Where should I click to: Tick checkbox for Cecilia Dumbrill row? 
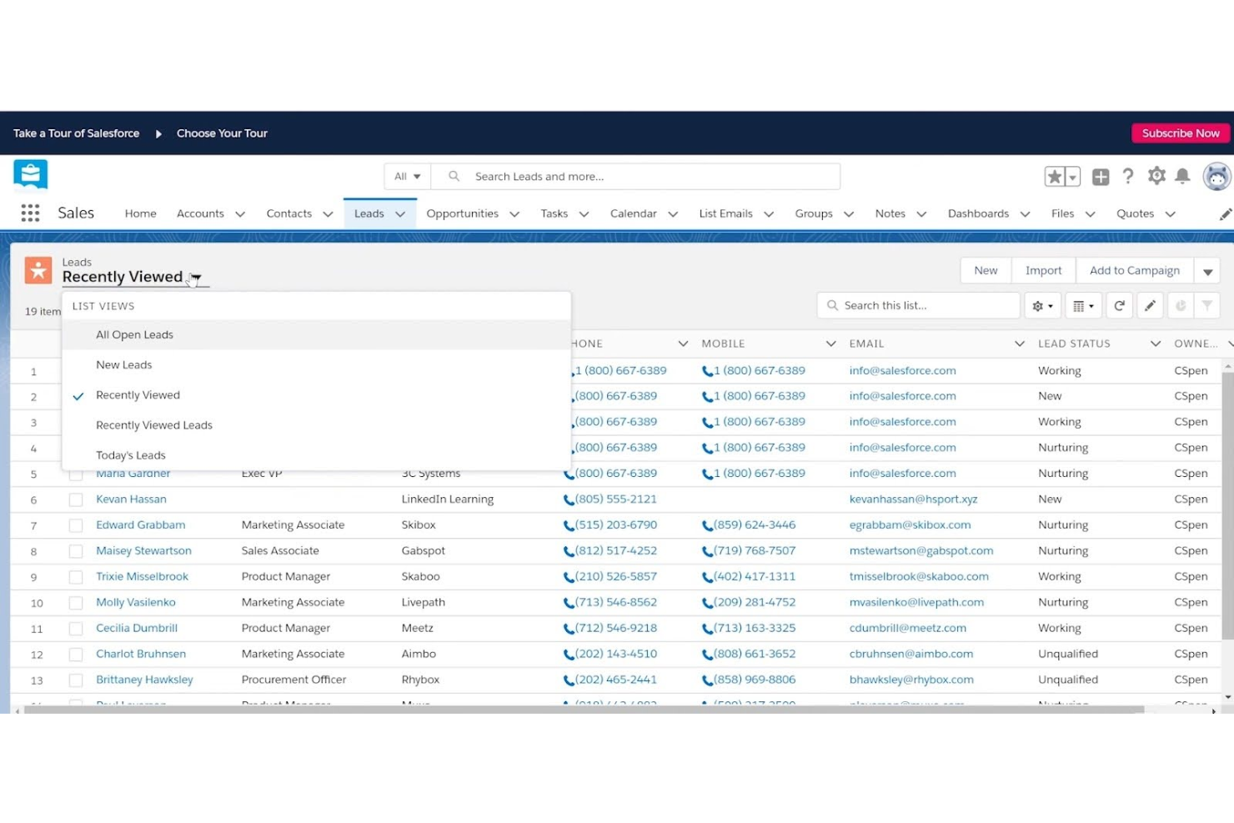coord(76,629)
